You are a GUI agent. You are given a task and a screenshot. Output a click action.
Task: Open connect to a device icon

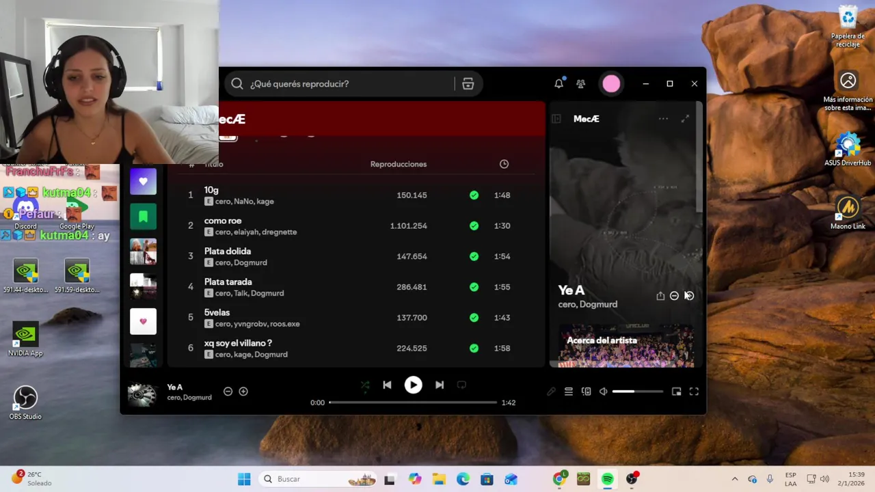(x=586, y=392)
